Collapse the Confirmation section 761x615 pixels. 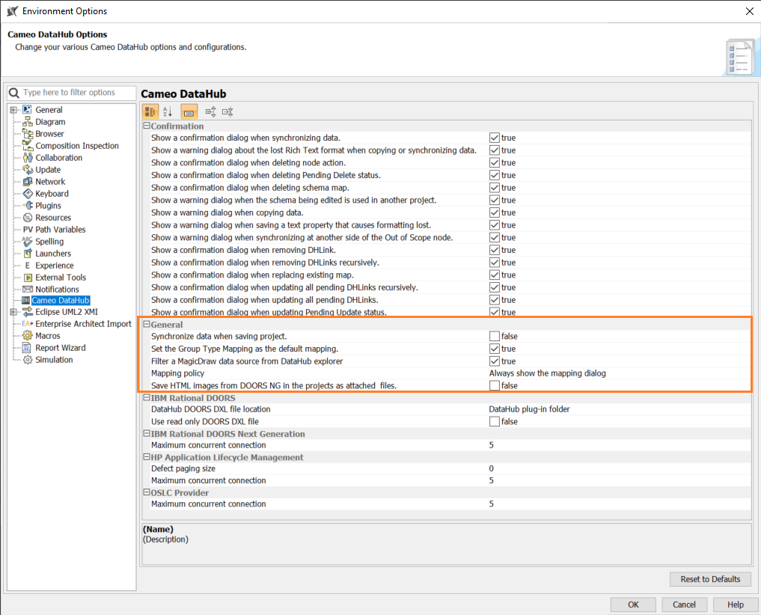[x=145, y=125]
